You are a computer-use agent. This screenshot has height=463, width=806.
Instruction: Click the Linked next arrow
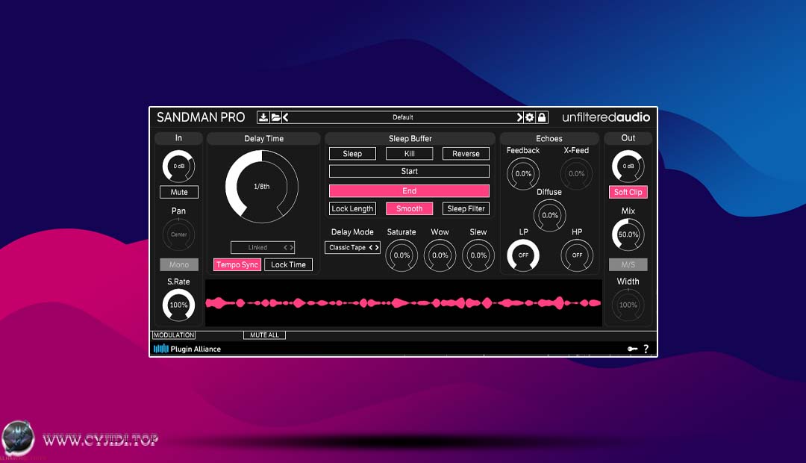coord(292,247)
